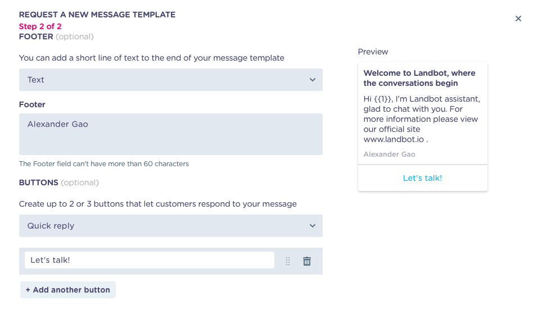
Task: Click the FOOTER (optional) section heading
Action: pyautogui.click(x=56, y=37)
